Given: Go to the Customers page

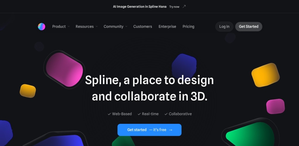Looking at the screenshot, I should click(x=142, y=27).
